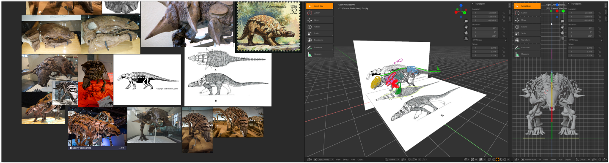609x163 pixels.
Task: Open XYZ Euler rotation mode dropdown in right panel
Action: 585,40
